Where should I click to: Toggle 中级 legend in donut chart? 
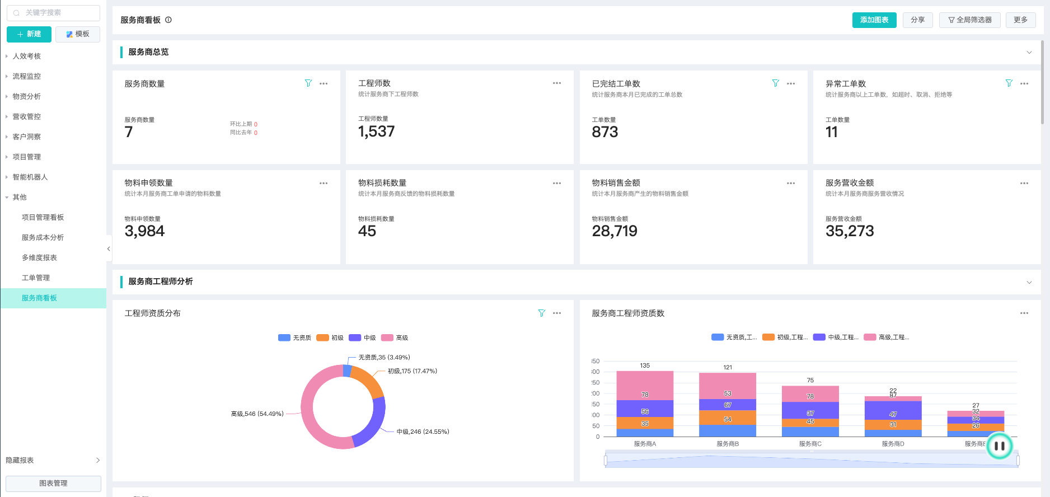click(362, 337)
